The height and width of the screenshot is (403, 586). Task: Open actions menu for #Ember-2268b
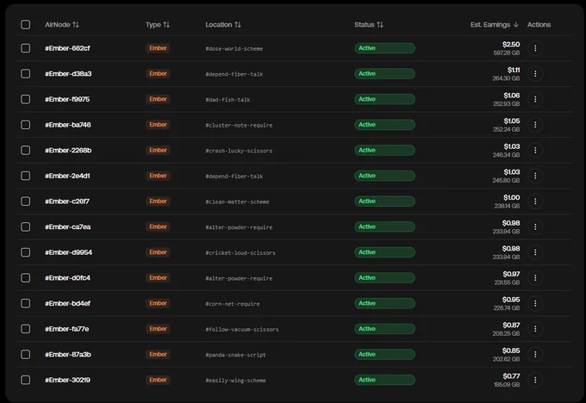(x=535, y=150)
